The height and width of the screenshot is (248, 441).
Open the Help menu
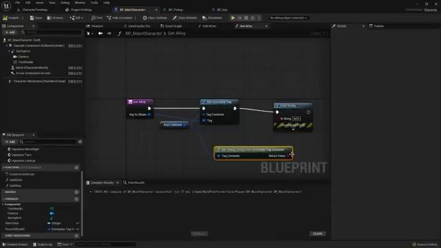pos(106,3)
